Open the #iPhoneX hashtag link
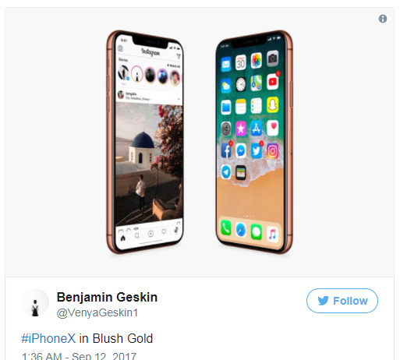400x360 pixels. (x=48, y=338)
